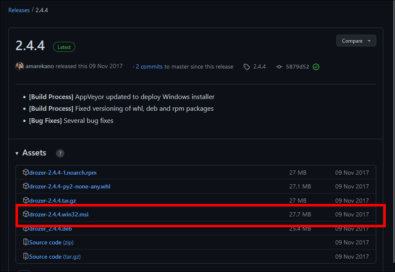This screenshot has height=272, width=395.
Task: Click the date of win32.msi row
Action: point(352,214)
